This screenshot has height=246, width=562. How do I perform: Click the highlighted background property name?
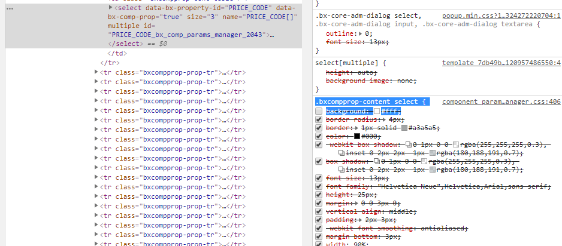click(x=346, y=111)
